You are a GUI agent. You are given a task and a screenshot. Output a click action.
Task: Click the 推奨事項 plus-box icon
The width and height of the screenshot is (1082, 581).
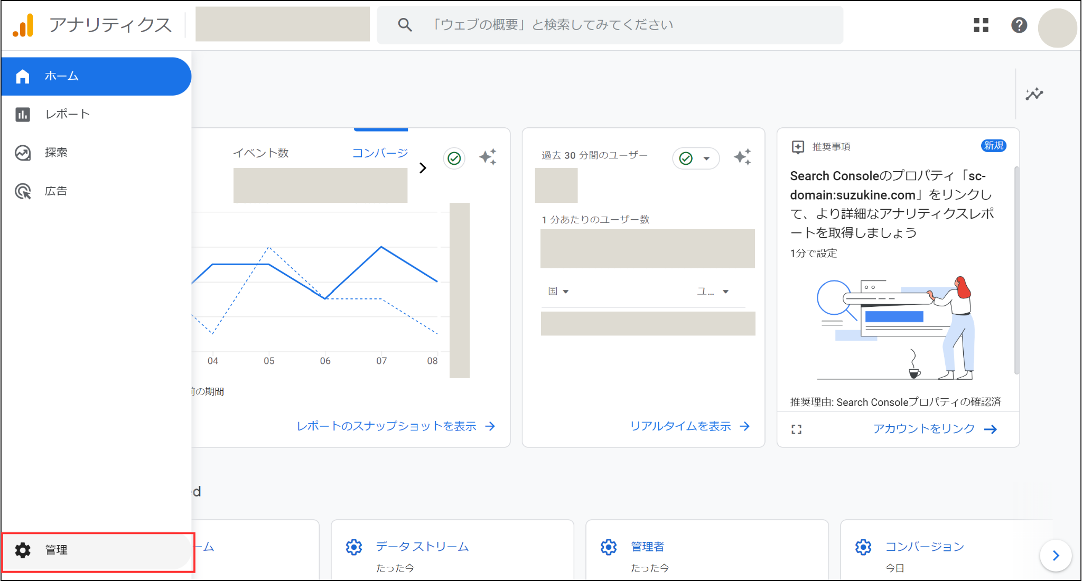pyautogui.click(x=798, y=147)
